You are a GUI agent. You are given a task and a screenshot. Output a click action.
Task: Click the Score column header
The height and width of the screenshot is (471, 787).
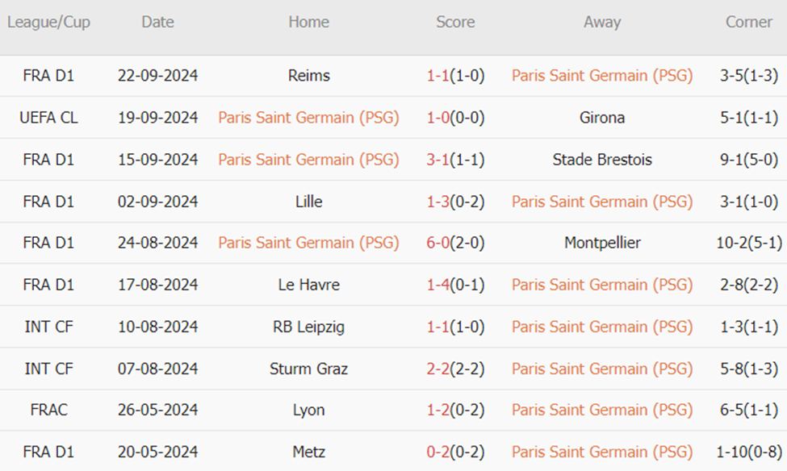click(x=455, y=23)
